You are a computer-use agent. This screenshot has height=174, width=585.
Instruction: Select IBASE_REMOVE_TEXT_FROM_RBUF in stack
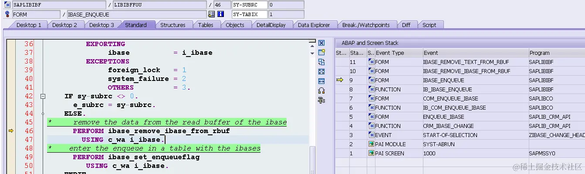[466, 62]
